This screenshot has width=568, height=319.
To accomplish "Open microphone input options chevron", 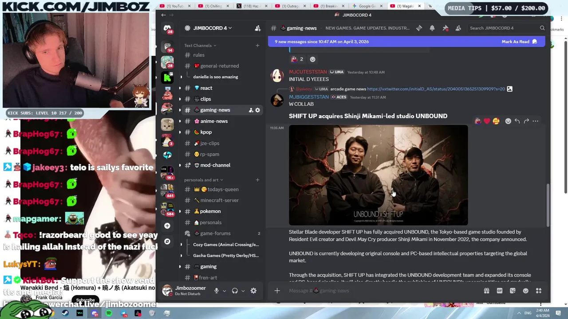I will tap(224, 291).
